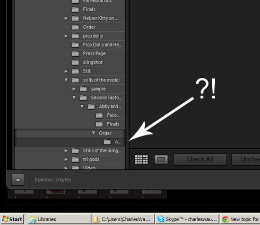Image resolution: width=260 pixels, height=225 pixels.
Task: Select the Finals folder under Abby
Action: [113, 124]
